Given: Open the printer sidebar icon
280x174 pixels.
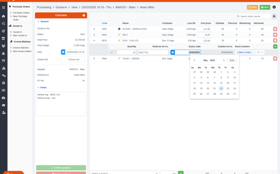Looking at the screenshot, I should click(x=3, y=83).
